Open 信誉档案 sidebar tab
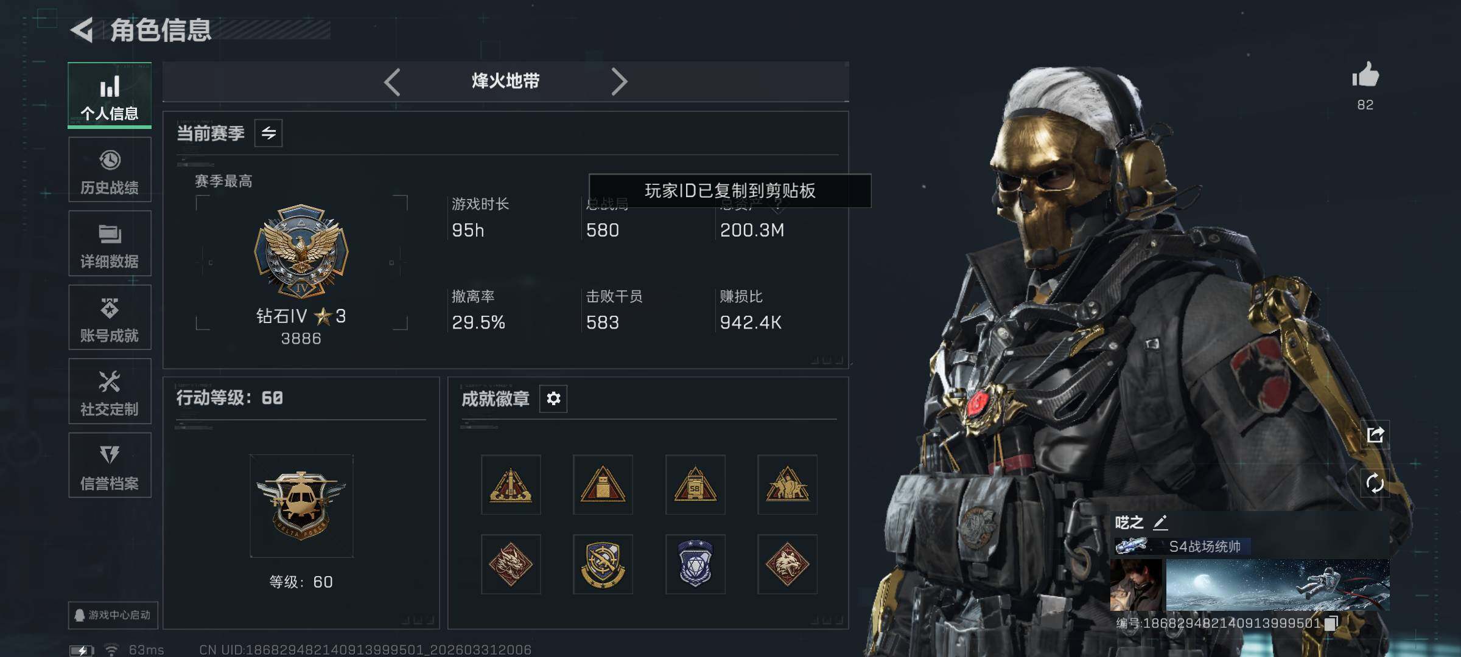Image resolution: width=1461 pixels, height=657 pixels. (x=110, y=465)
